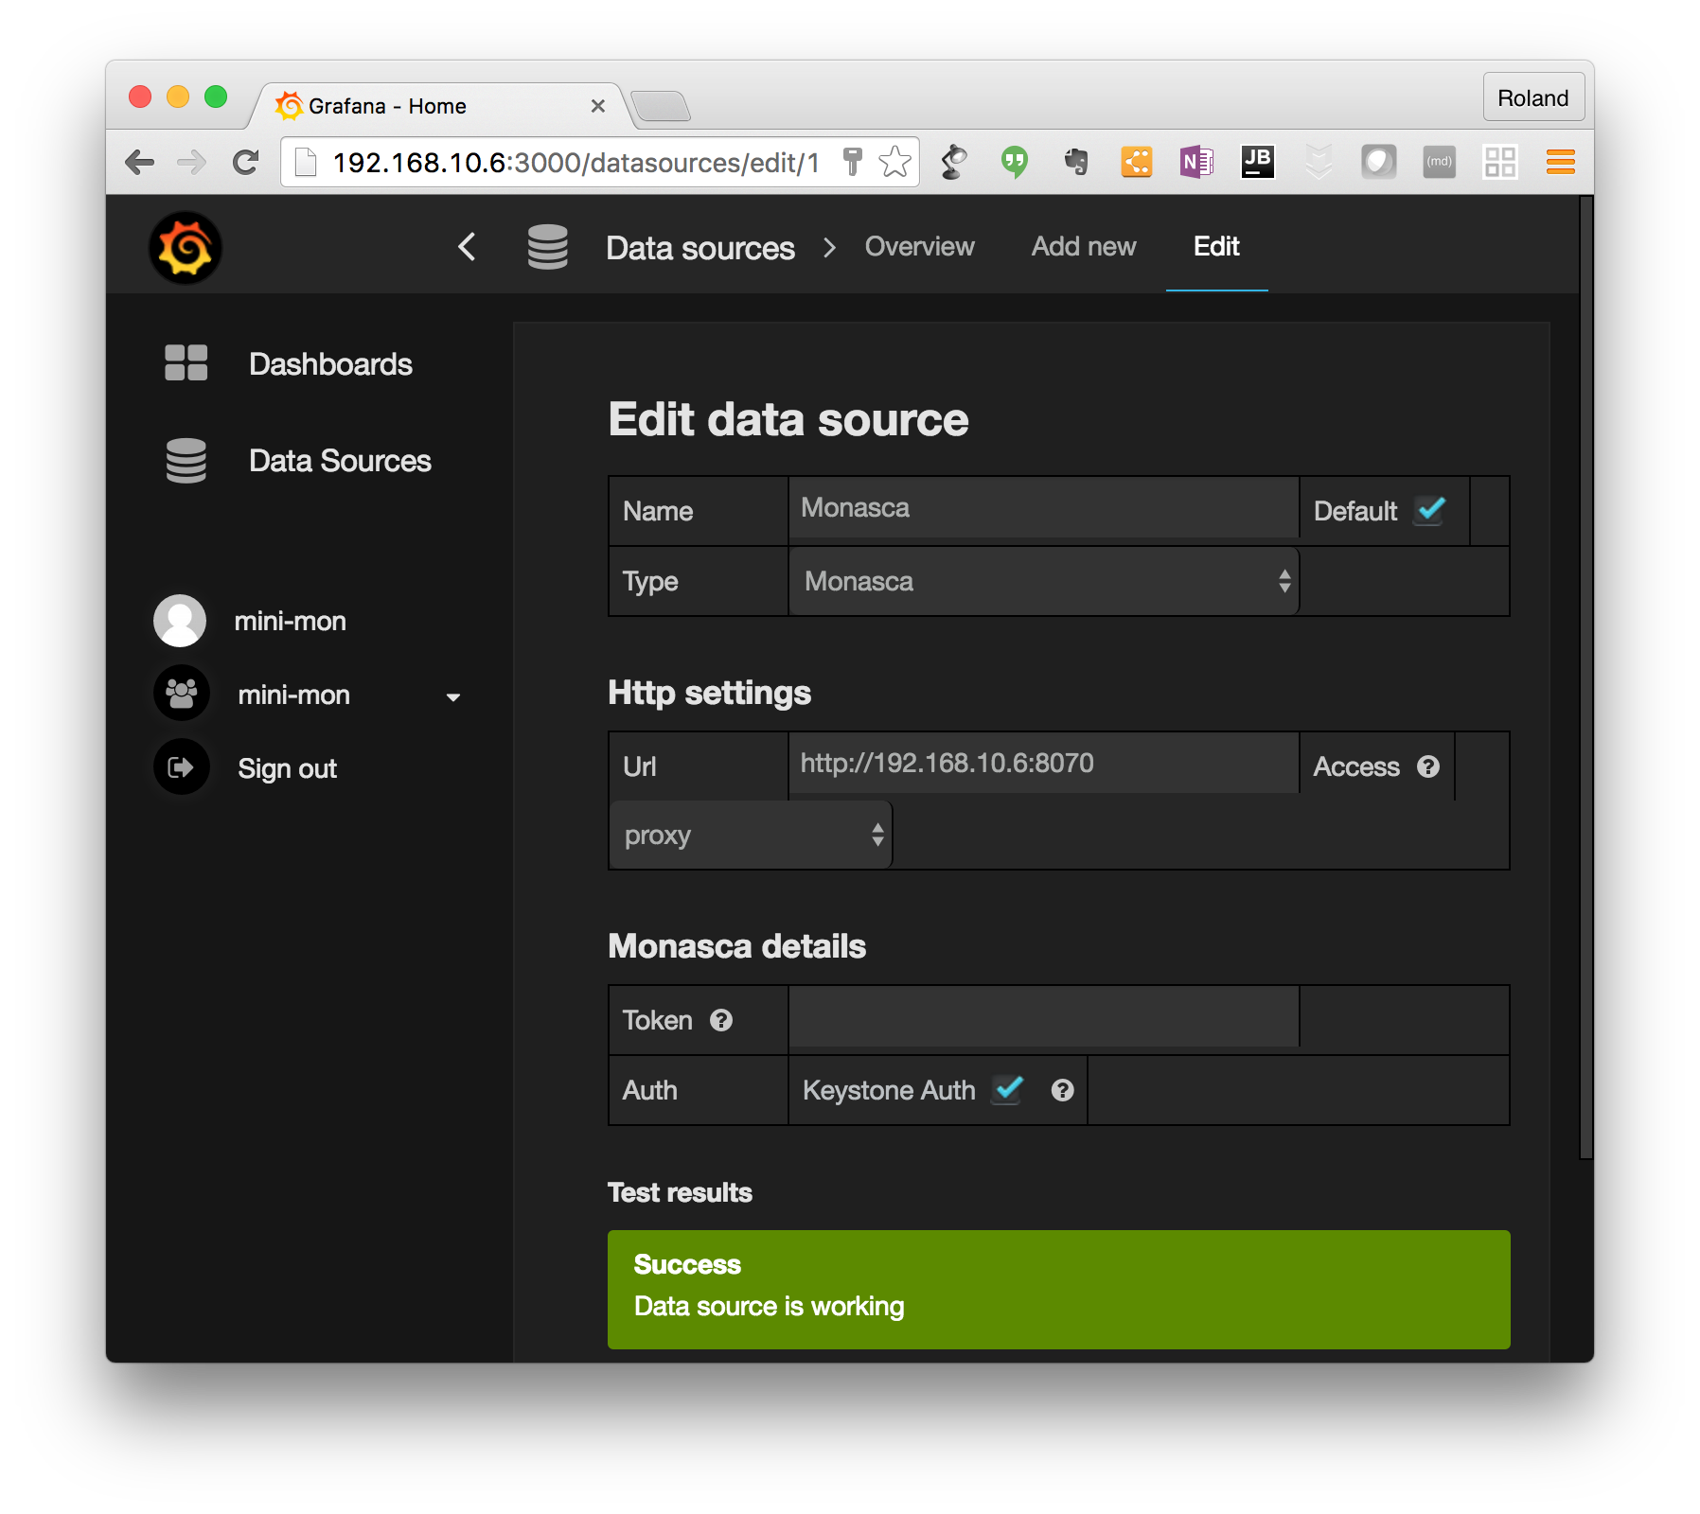The image size is (1700, 1514).
Task: Click the grid squares extension icon
Action: (x=1499, y=162)
